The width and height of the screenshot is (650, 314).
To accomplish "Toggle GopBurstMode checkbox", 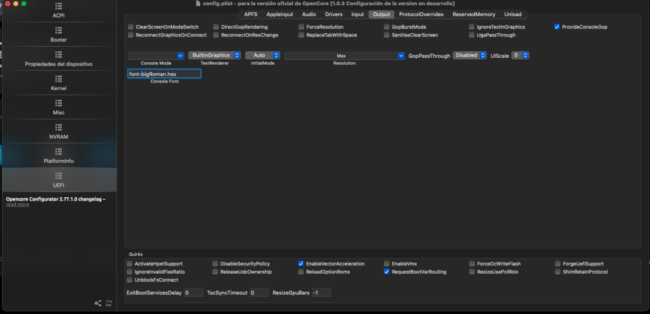I will (x=387, y=27).
